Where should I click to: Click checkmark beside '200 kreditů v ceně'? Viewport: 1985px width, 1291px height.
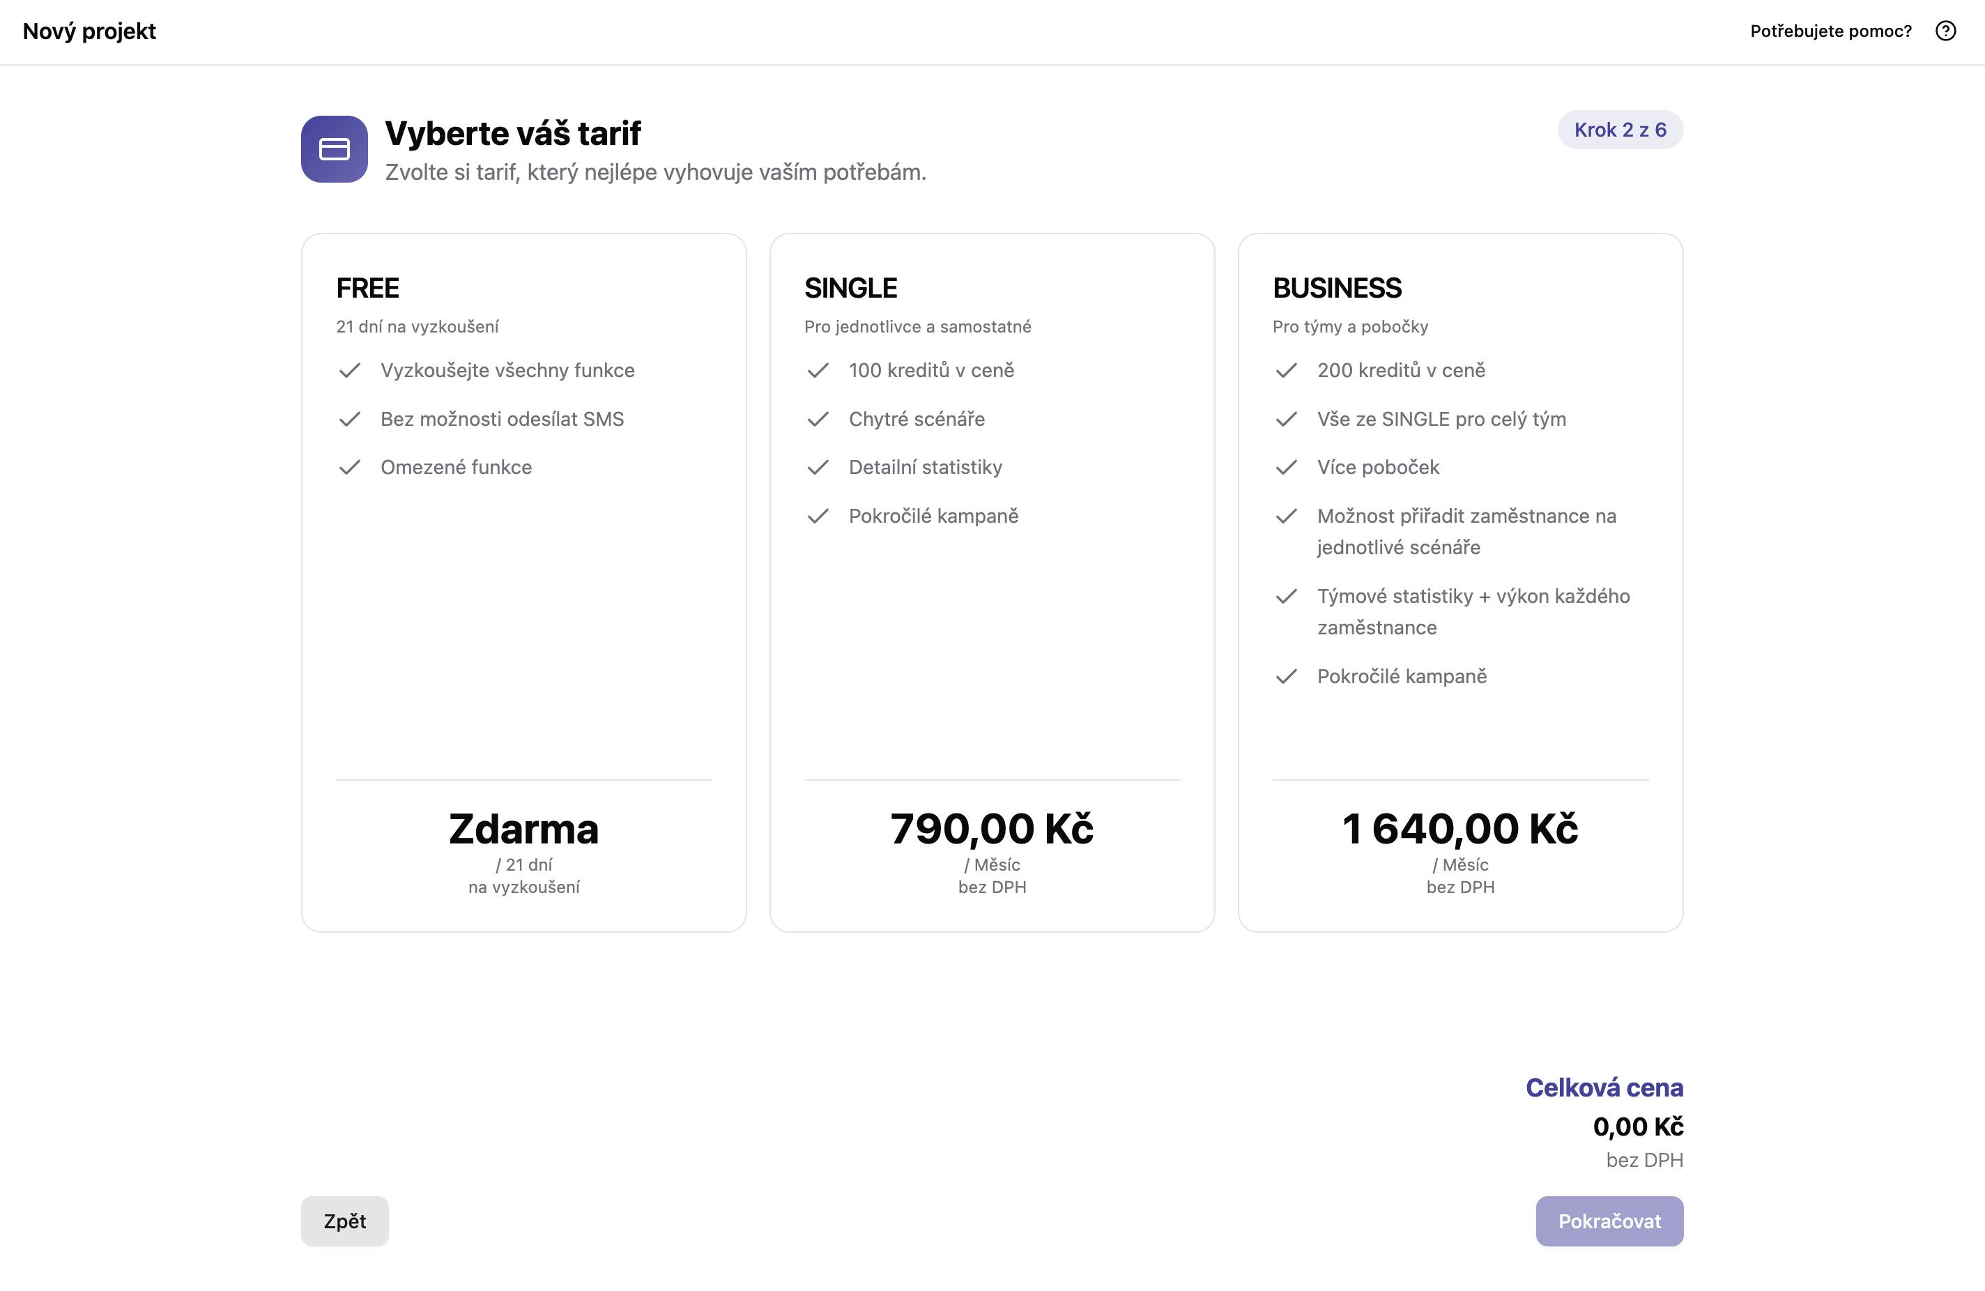[x=1286, y=370]
